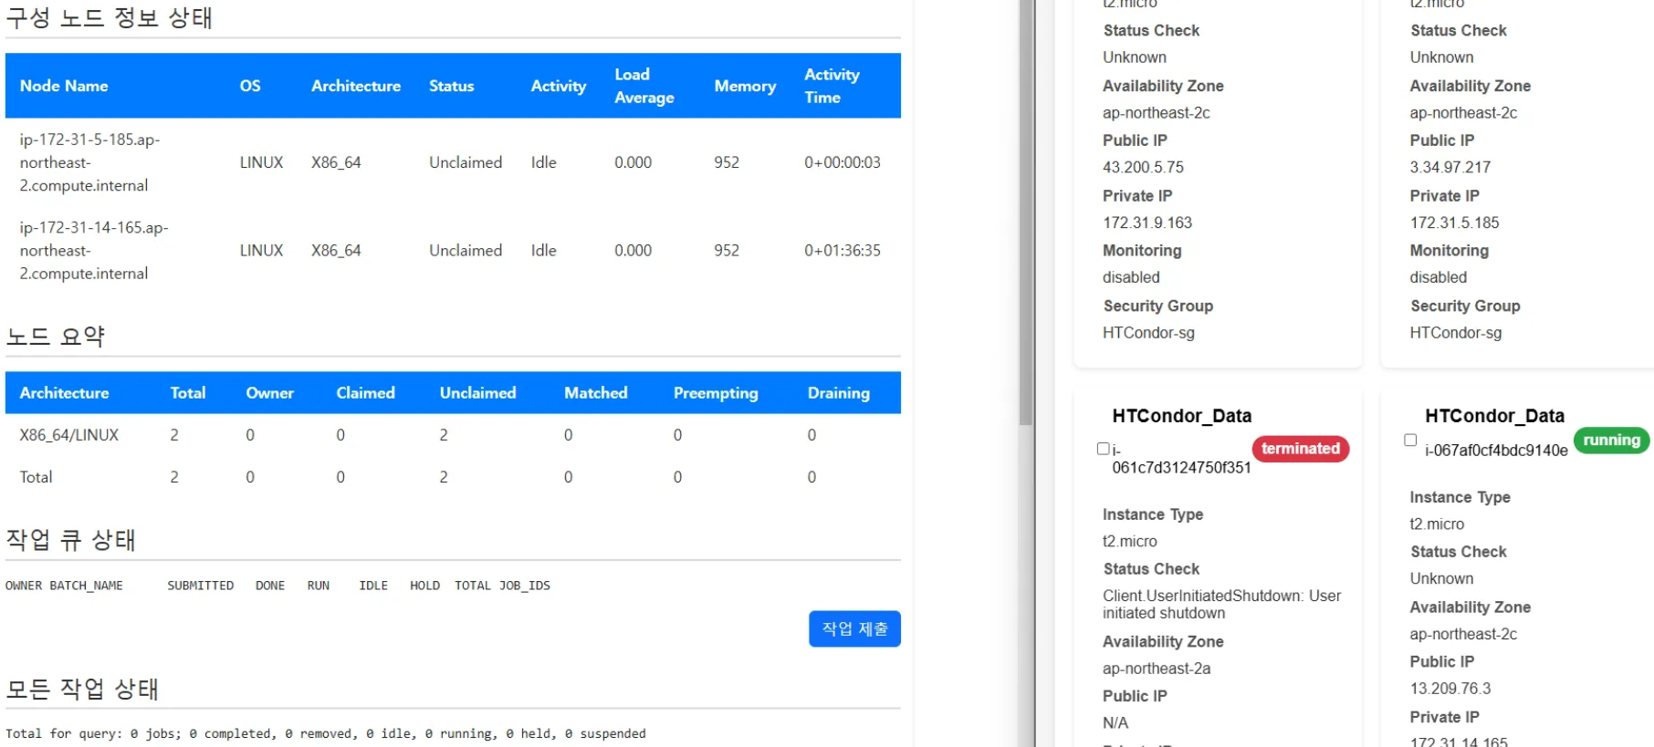
Task: Click public IP 43.200.5.75
Action: point(1143,167)
